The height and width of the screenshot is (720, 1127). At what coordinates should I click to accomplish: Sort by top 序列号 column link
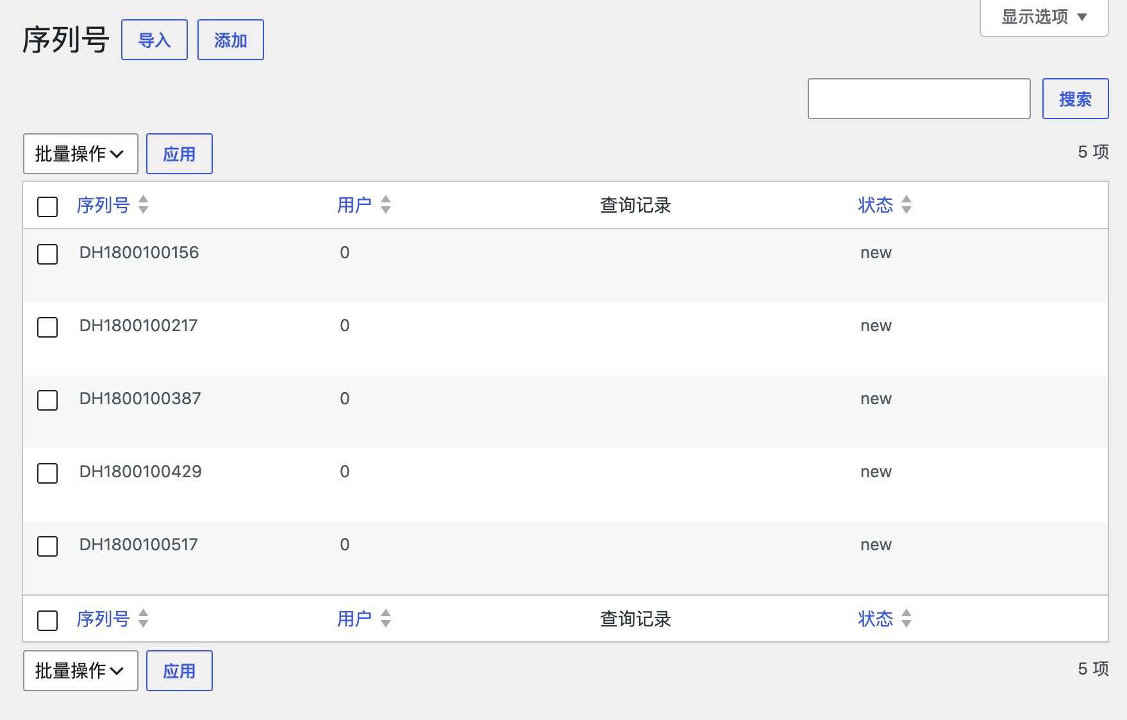point(103,205)
